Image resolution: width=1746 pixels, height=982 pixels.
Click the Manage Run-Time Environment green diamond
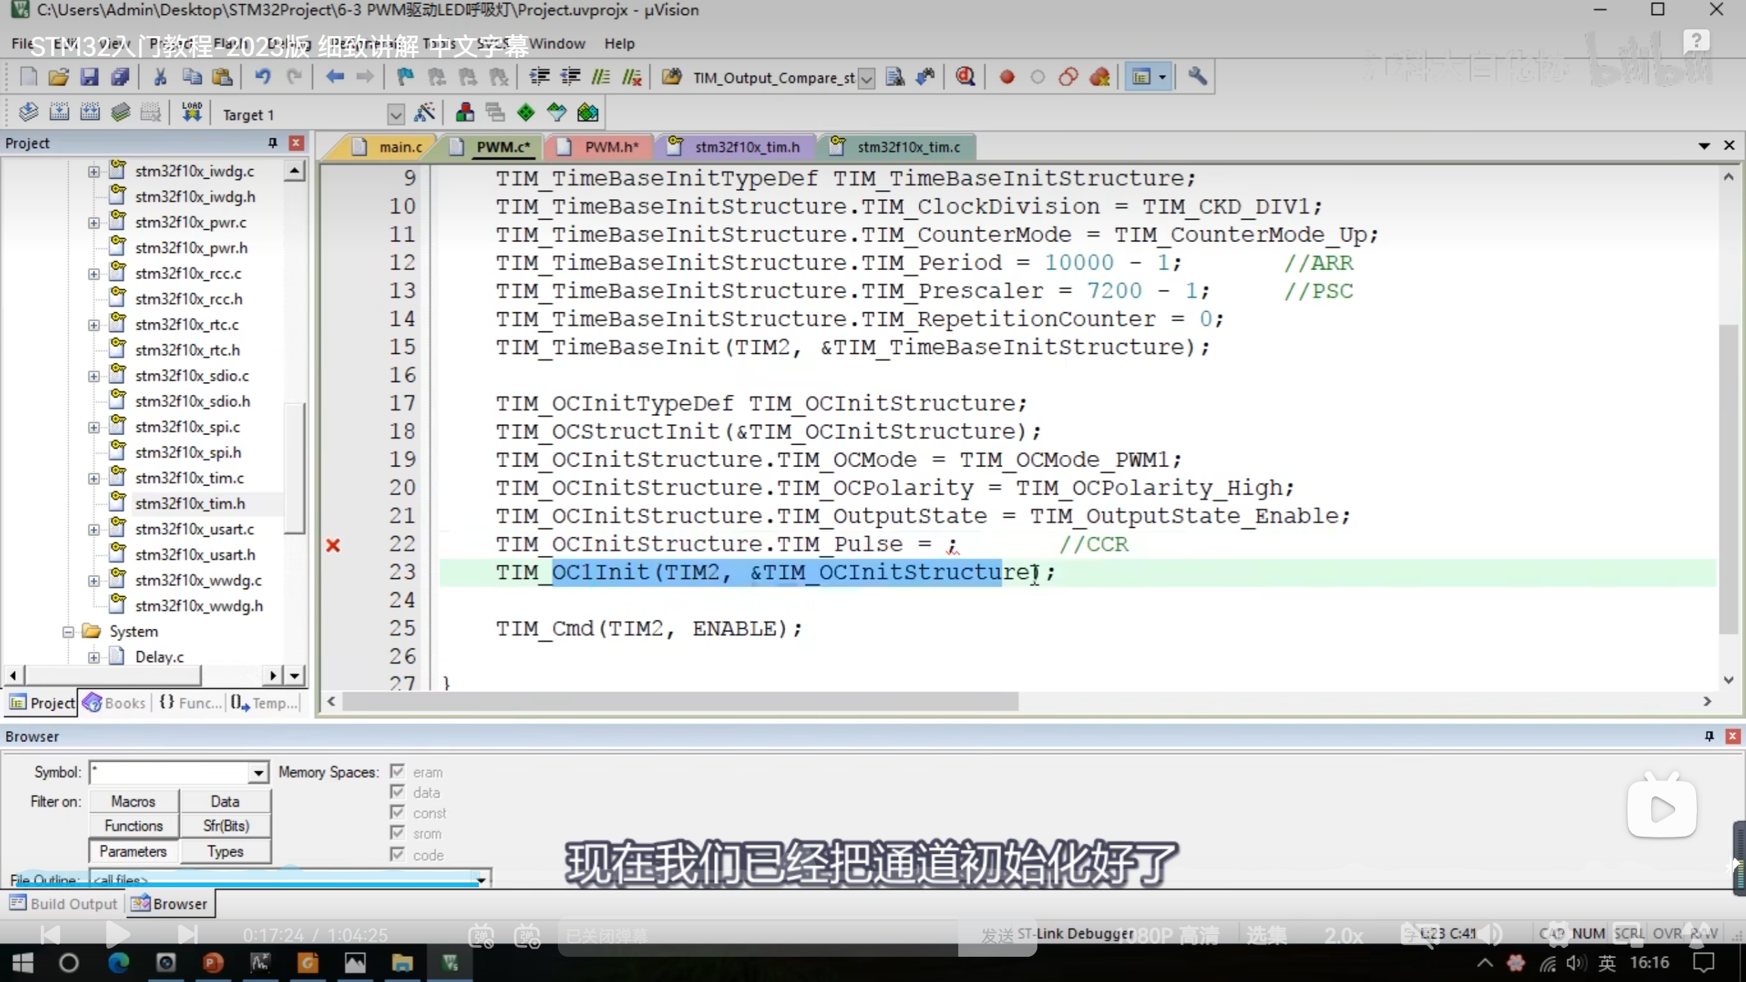(526, 113)
